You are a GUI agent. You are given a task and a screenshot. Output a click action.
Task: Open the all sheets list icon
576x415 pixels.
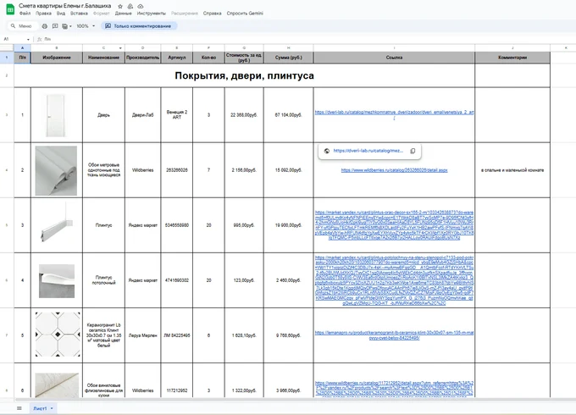click(19, 408)
